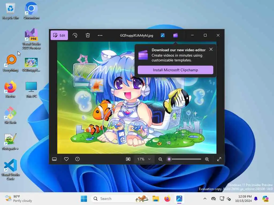This screenshot has height=205, width=274.
Task: Open the clock showing 12:09 PM
Action: (243, 199)
